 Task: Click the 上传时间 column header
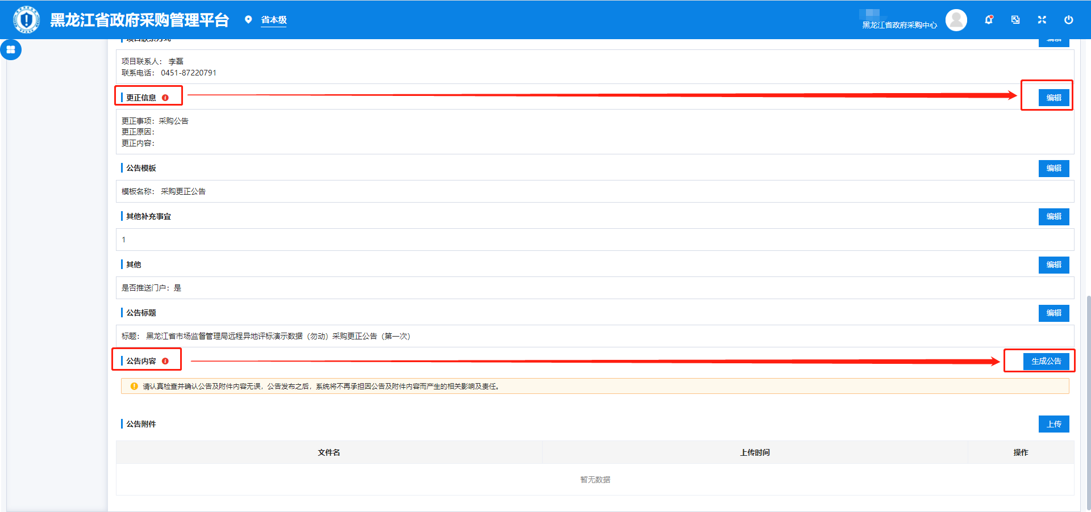coord(755,452)
